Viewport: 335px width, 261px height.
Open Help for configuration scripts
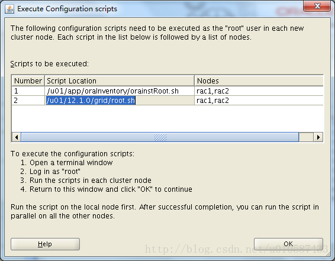point(45,244)
